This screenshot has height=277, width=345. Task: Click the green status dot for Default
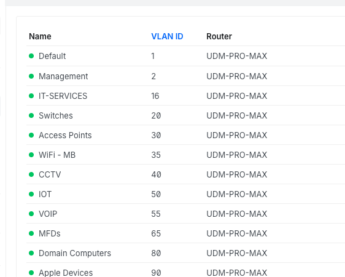click(x=31, y=56)
